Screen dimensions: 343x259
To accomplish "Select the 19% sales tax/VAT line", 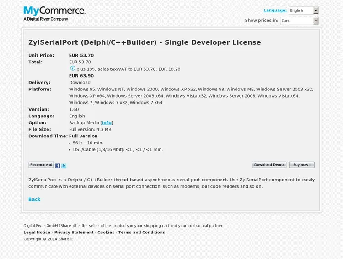I will click(129, 69).
